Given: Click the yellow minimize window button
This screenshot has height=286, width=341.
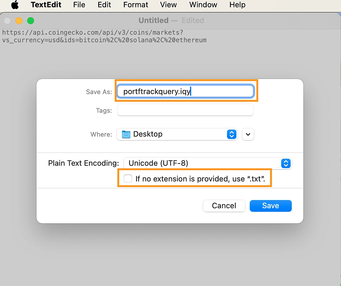Looking at the screenshot, I should point(19,21).
